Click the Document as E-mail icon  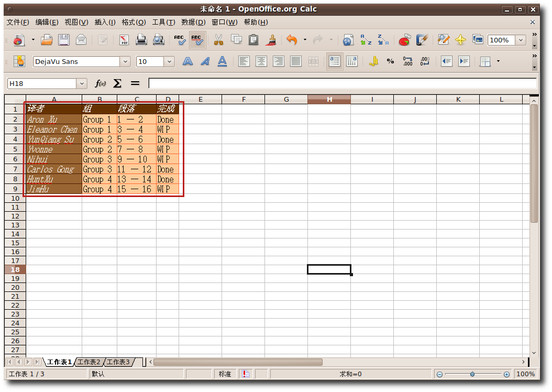pos(81,40)
